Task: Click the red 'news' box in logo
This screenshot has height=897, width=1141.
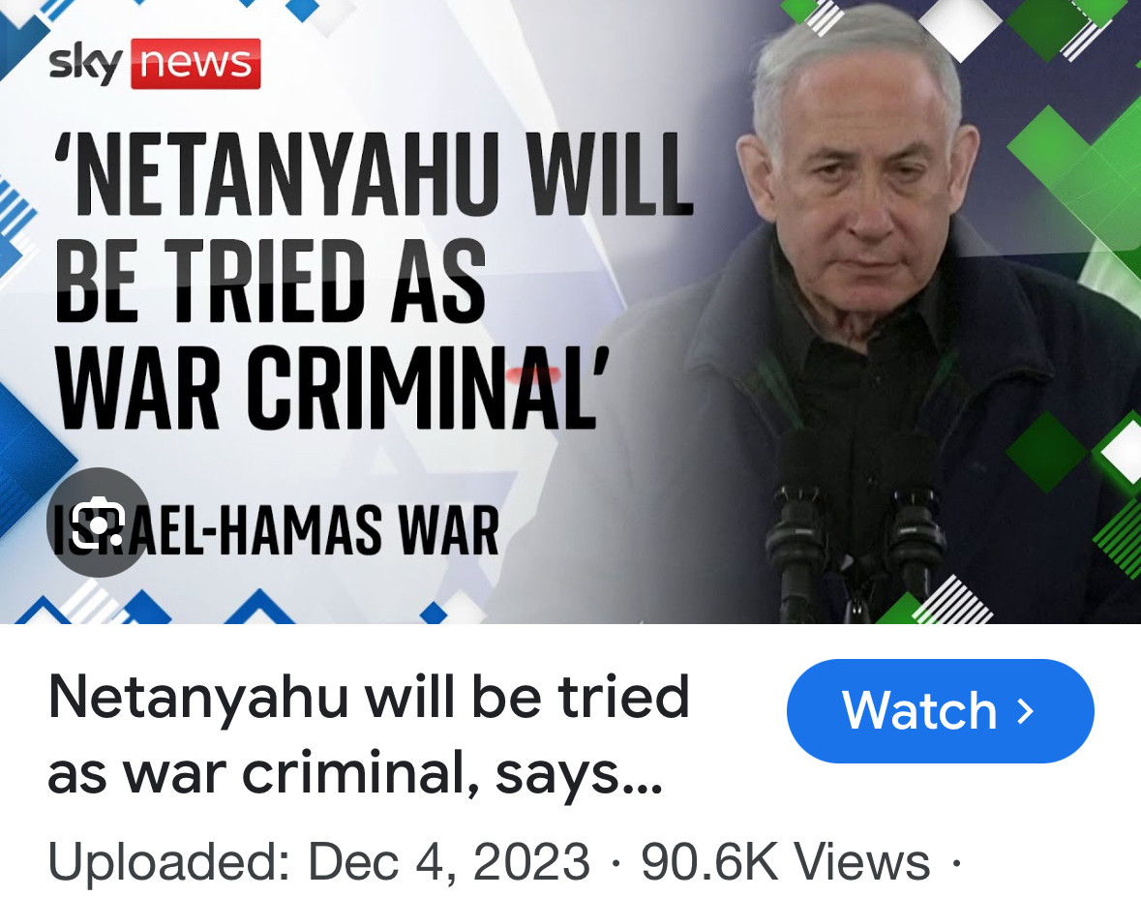Action: point(195,64)
